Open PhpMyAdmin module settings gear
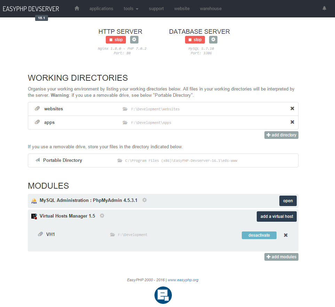This screenshot has width=335, height=307. point(145,200)
